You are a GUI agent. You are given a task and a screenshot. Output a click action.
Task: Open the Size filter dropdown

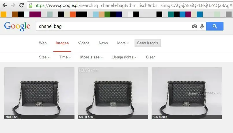(44, 57)
